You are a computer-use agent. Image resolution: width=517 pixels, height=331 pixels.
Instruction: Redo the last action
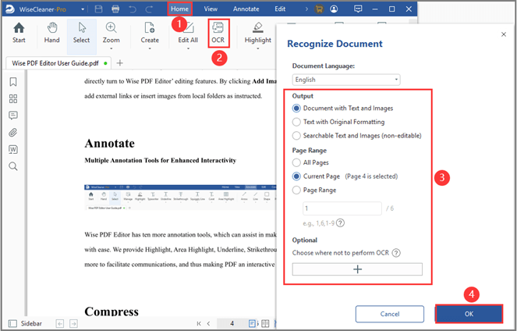[150, 9]
